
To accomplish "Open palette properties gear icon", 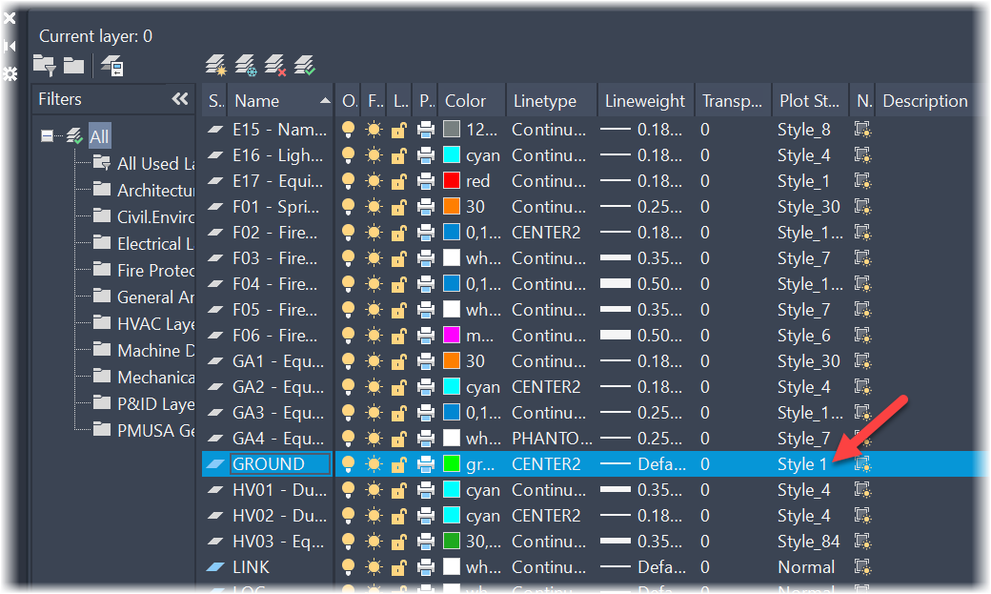I will pos(10,74).
